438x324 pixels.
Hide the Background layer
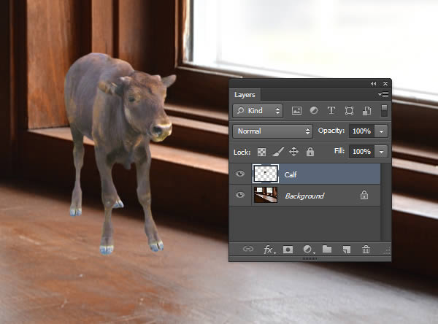point(240,195)
